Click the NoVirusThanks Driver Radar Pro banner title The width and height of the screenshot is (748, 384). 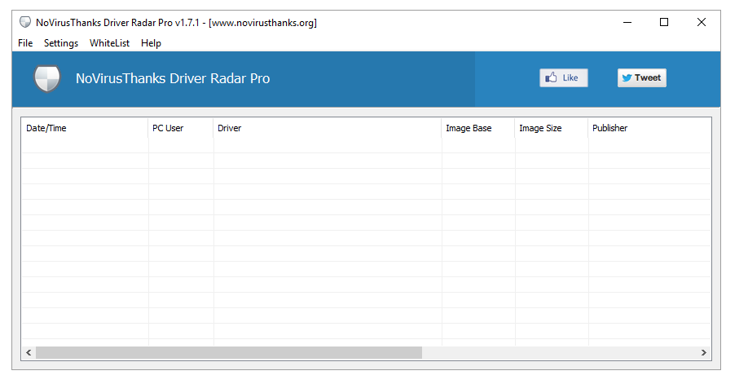point(173,78)
